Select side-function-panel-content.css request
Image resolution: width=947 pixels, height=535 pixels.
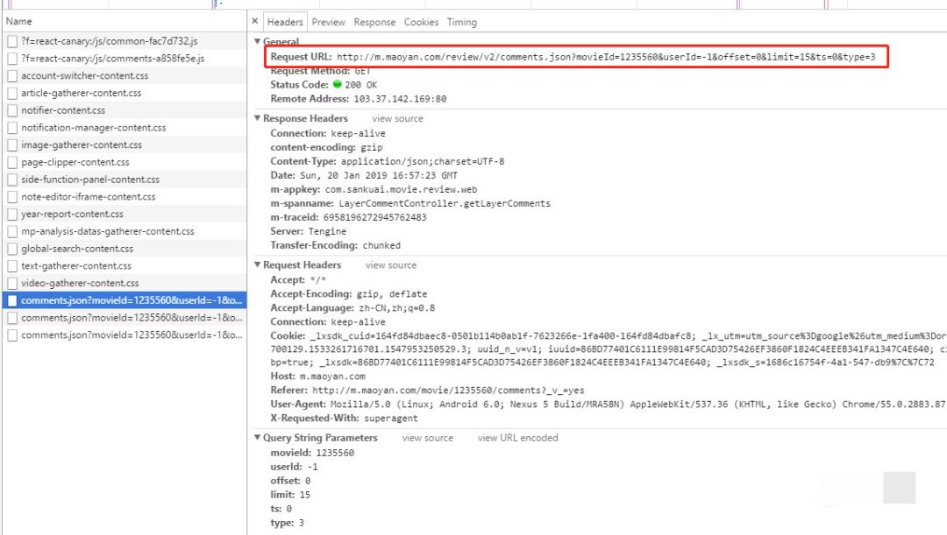click(x=124, y=180)
